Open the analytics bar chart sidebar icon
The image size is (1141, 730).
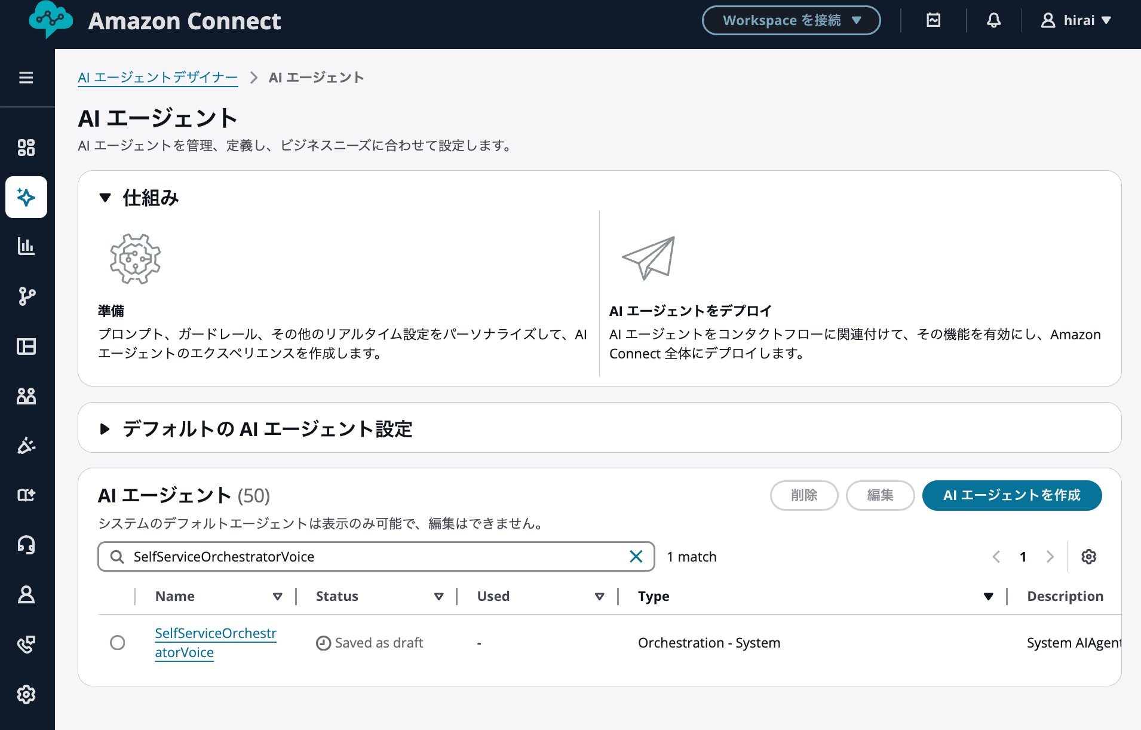(x=26, y=246)
